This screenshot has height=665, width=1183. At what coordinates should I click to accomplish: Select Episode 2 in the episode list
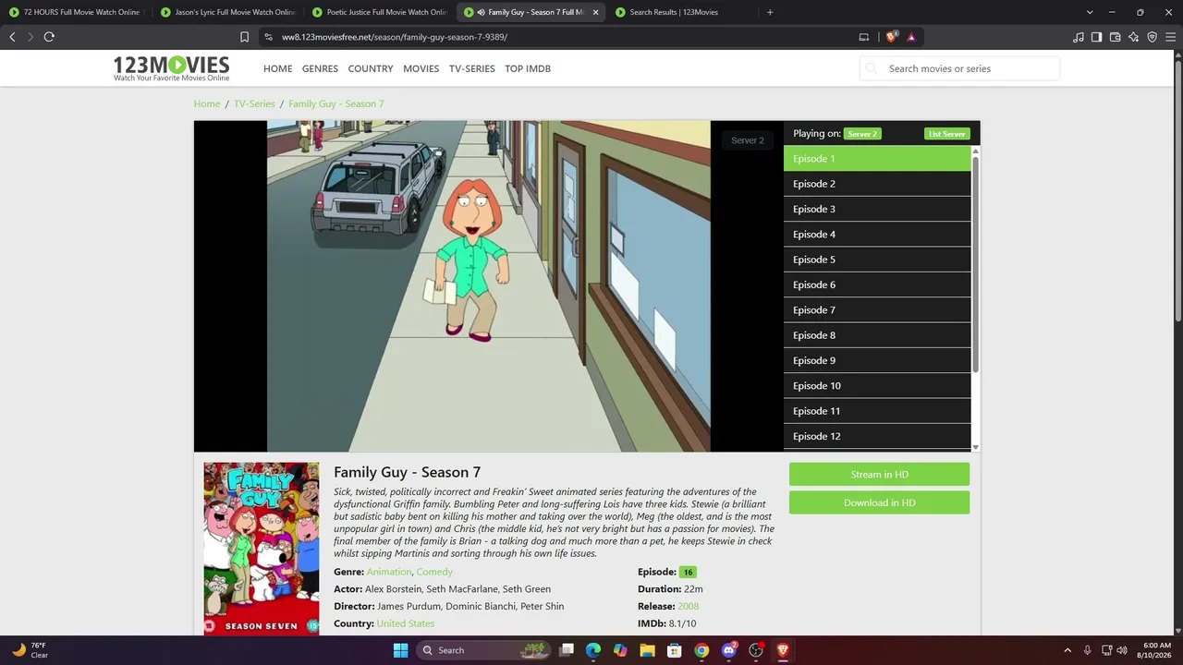click(x=877, y=184)
